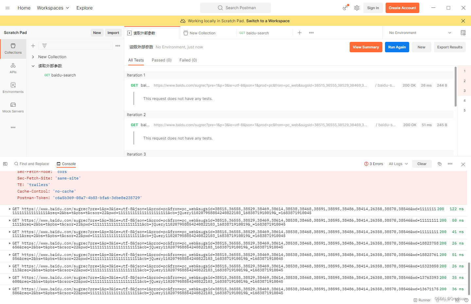This screenshot has width=471, height=304.
Task: Click Export Results
Action: click(450, 47)
